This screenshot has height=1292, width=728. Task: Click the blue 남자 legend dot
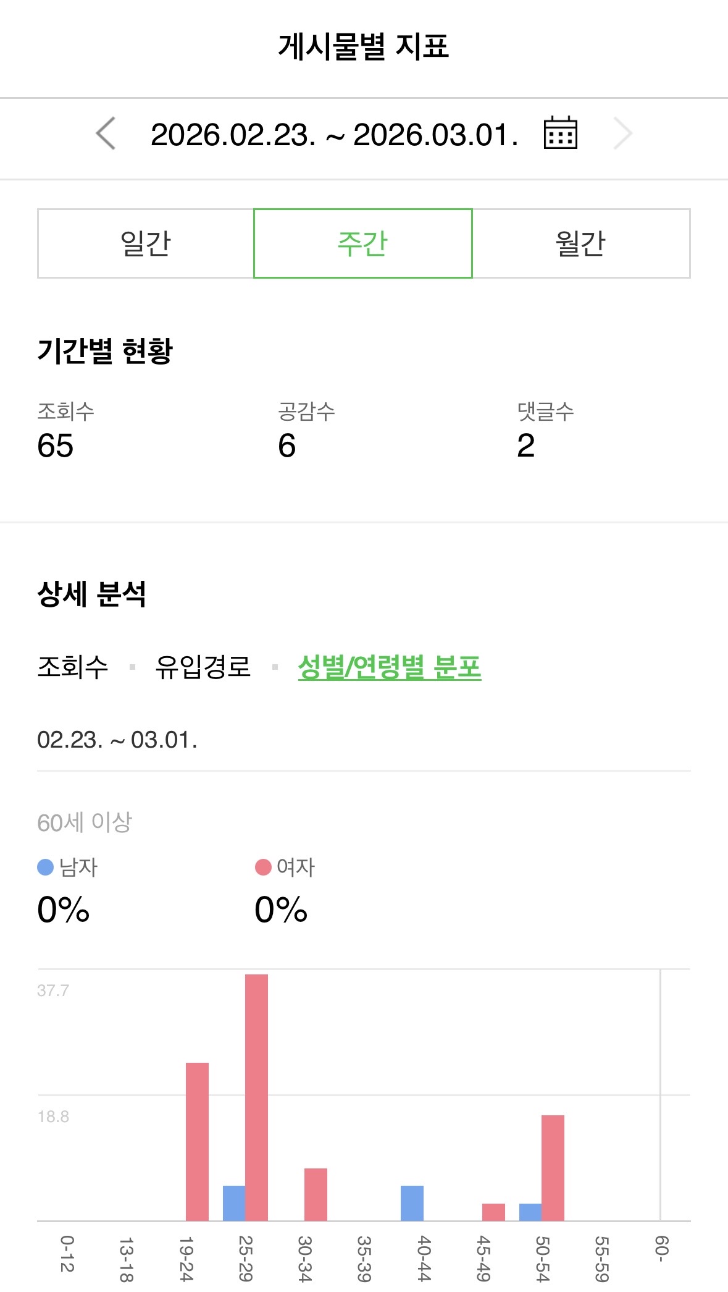pos(46,868)
